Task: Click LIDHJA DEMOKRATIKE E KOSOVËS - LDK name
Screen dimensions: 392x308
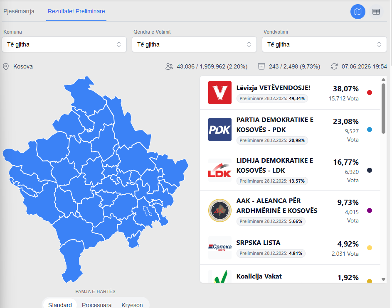Action: pyautogui.click(x=274, y=166)
